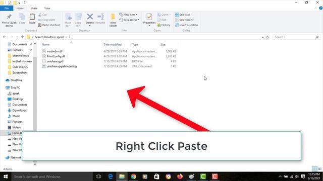Click the Windows Start button
Screen dimensions: 323x181
6,176
